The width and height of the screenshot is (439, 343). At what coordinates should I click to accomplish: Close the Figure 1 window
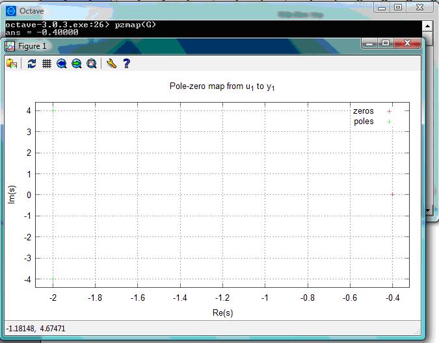coord(408,43)
